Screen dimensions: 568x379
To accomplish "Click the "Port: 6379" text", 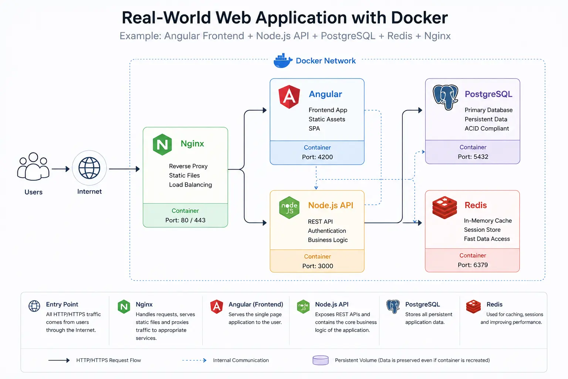I will (473, 265).
